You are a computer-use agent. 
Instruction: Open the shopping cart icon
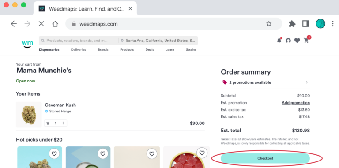pyautogui.click(x=306, y=41)
